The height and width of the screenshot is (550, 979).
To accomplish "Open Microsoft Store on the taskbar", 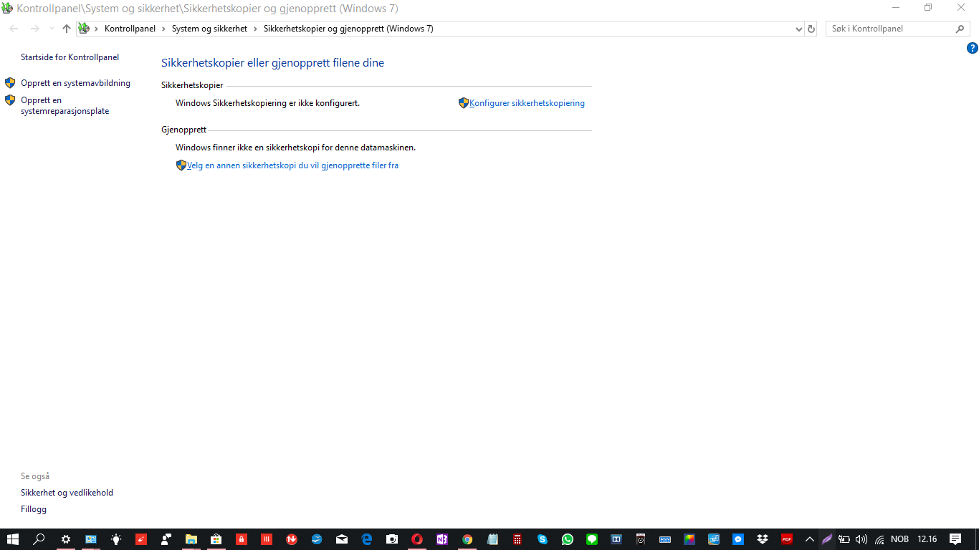I will click(x=216, y=539).
